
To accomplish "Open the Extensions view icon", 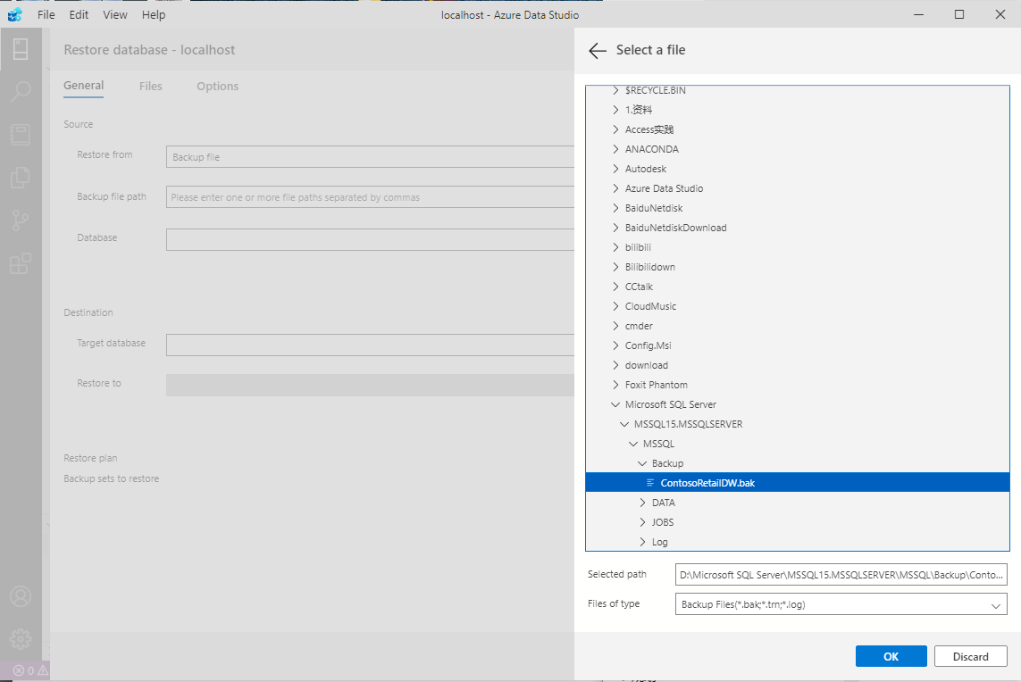I will click(21, 262).
